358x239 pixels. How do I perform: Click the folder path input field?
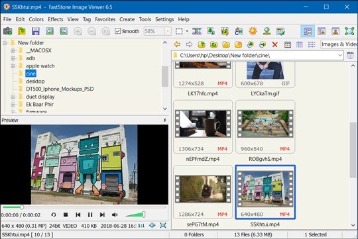click(257, 55)
